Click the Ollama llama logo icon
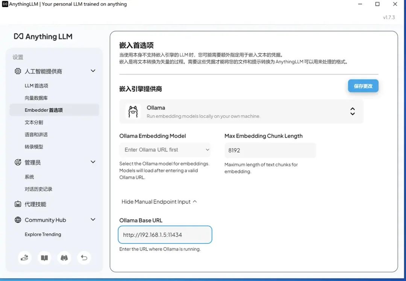 point(133,112)
